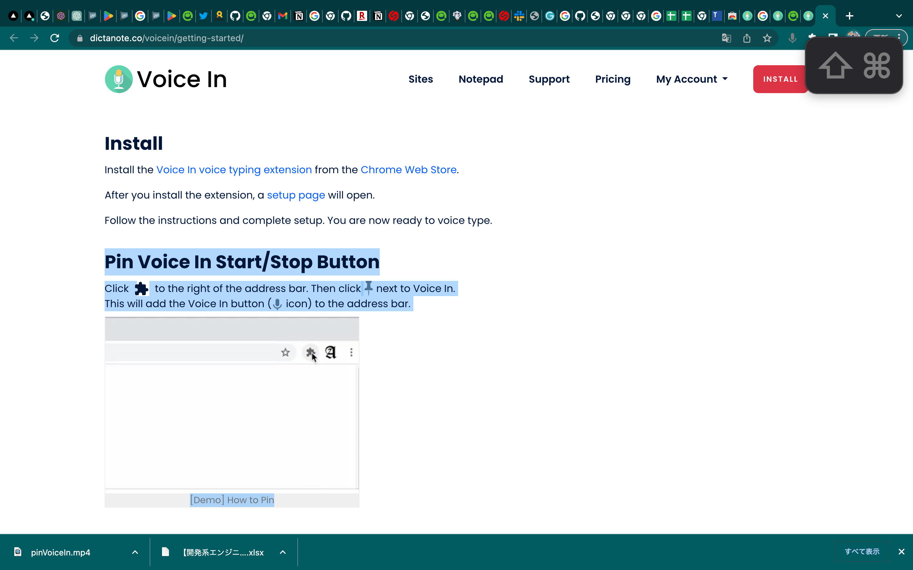Click the Voice In microphone extension icon
The height and width of the screenshot is (570, 913).
click(x=792, y=38)
